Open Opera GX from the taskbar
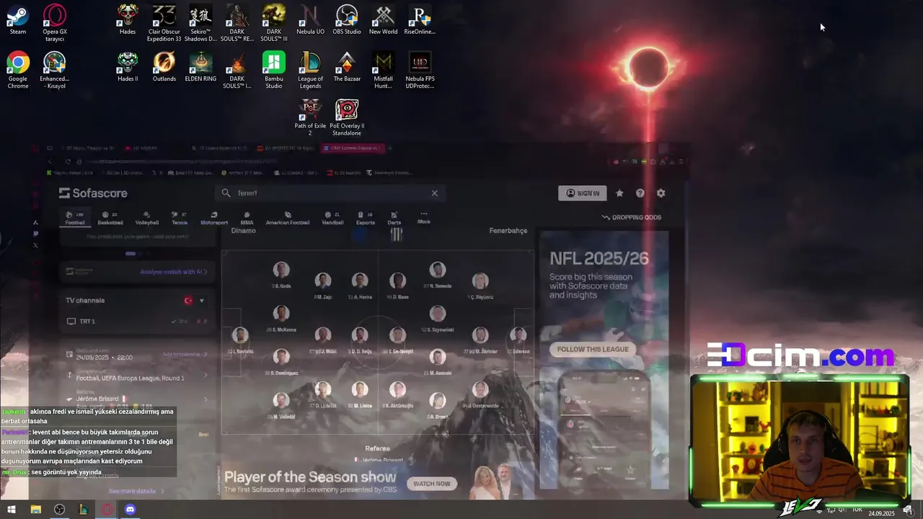923x519 pixels. 107,510
